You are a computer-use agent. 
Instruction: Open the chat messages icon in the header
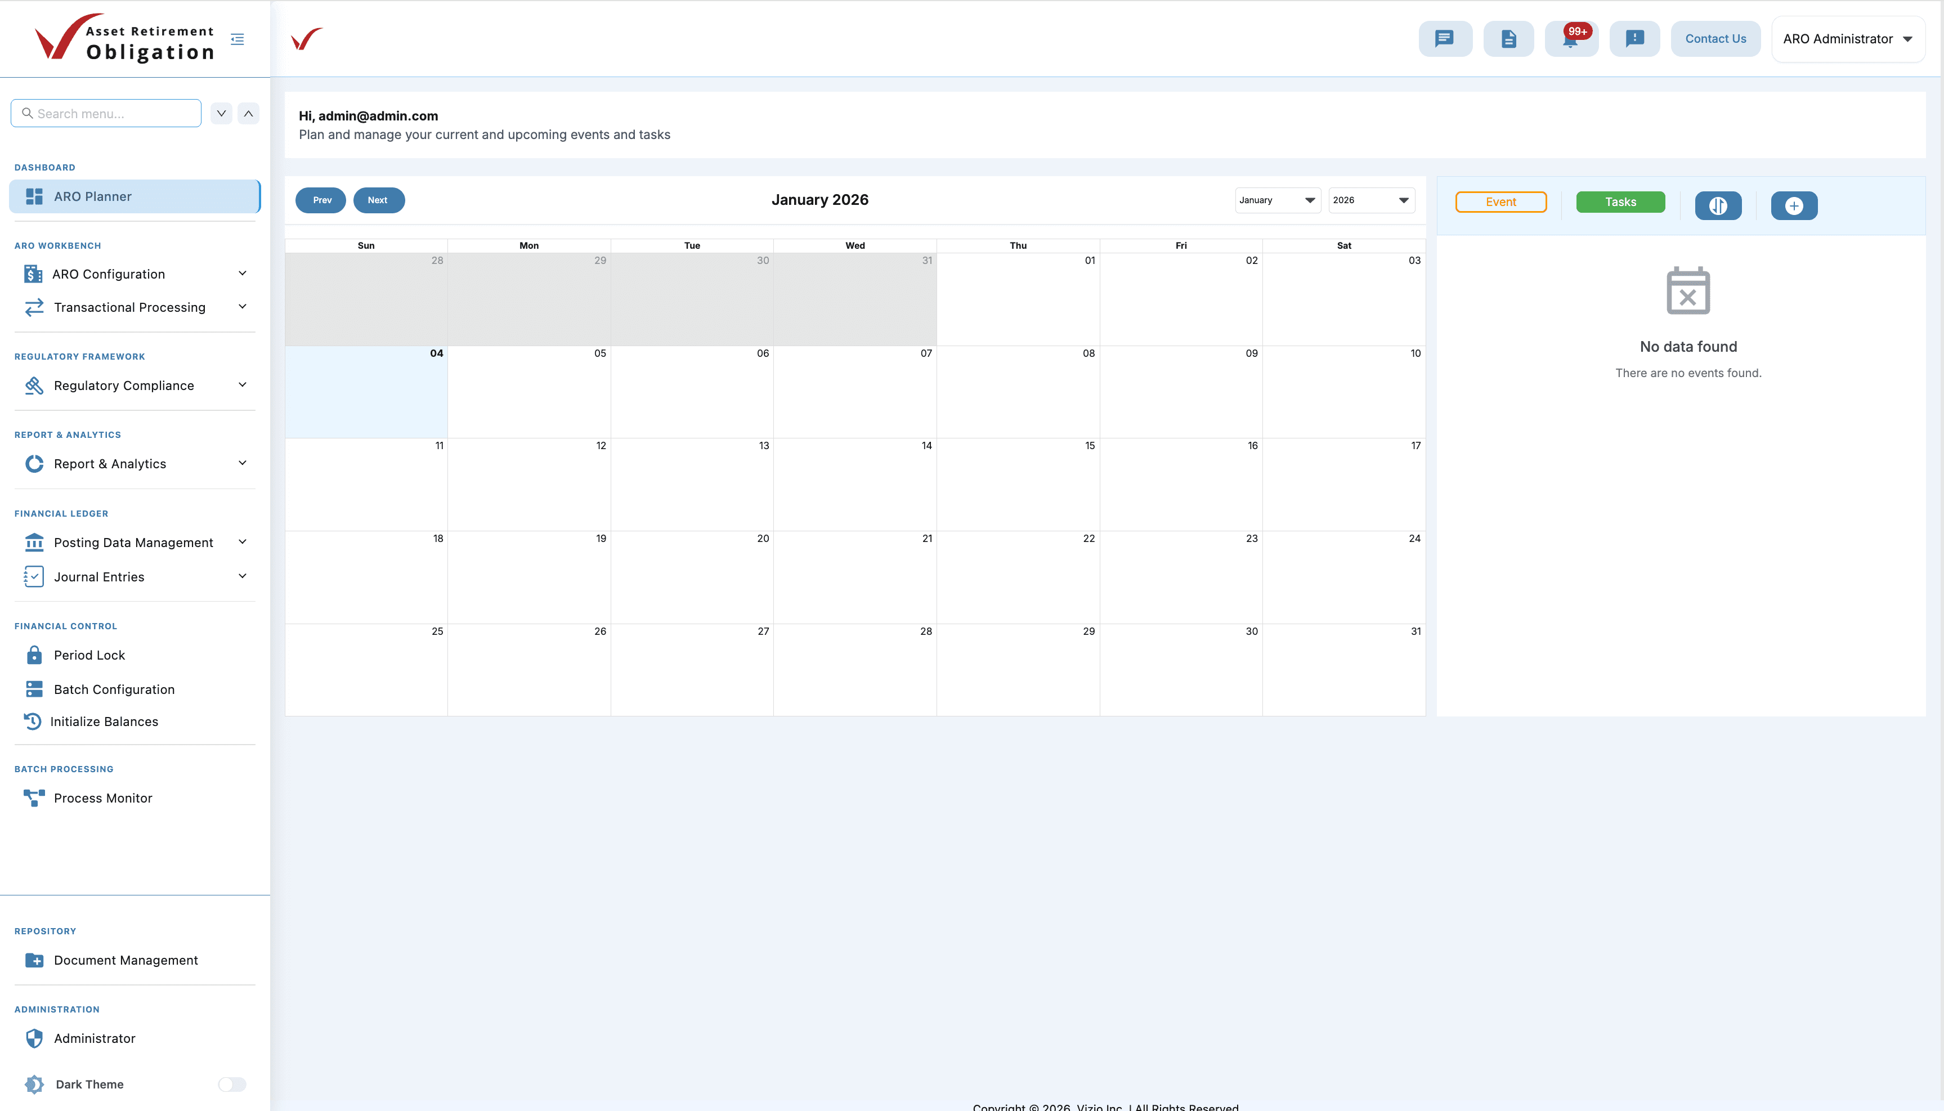(x=1445, y=38)
